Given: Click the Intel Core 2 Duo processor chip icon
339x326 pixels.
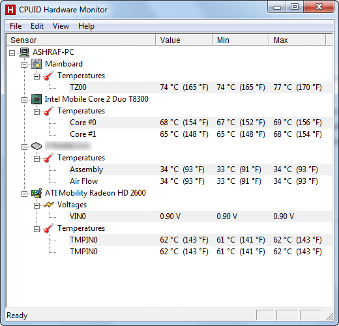Looking at the screenshot, I should point(37,99).
